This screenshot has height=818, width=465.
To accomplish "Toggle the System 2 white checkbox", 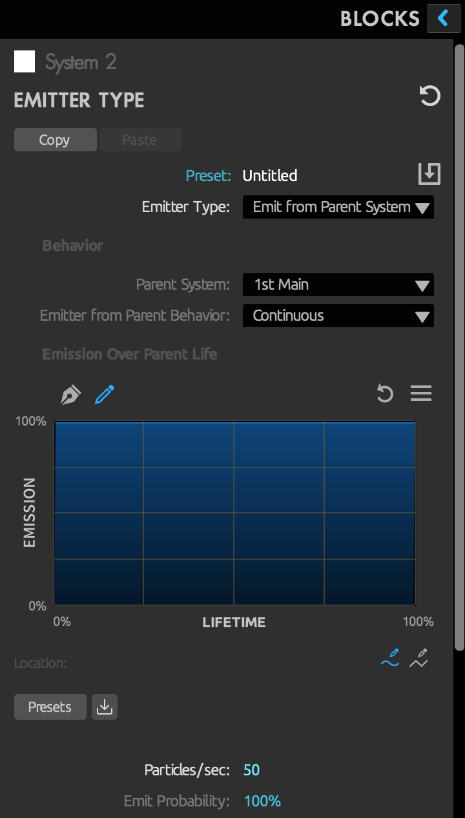I will coord(25,62).
